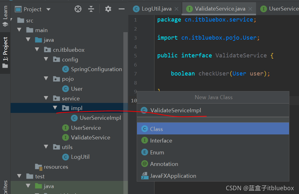Click the utils package folder icon
Image resolution: width=299 pixels, height=194 pixels.
coord(56,147)
